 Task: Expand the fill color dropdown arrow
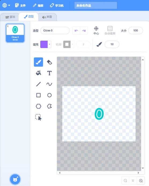point(49,44)
